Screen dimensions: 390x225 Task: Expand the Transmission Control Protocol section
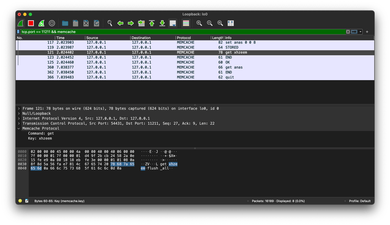tap(19, 123)
